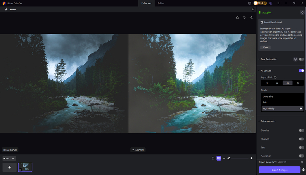Select 2x upscale ratio
The height and width of the screenshot is (175, 306).
(277, 83)
